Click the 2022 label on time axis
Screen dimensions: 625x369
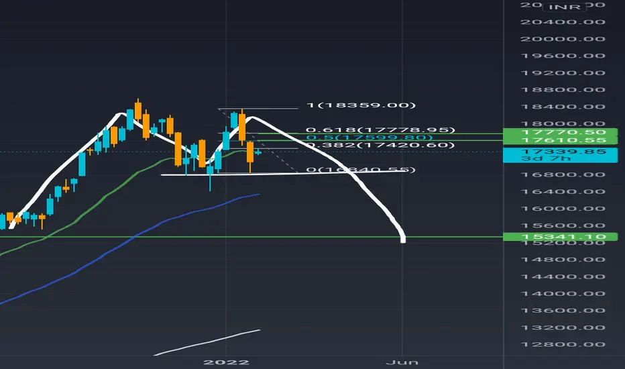click(x=226, y=362)
